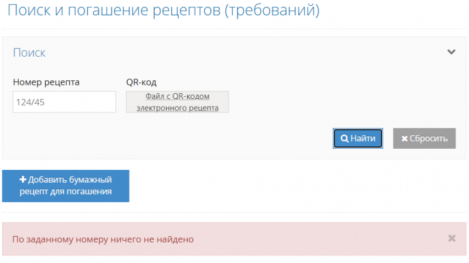Viewport: 469px width, 263px height.
Task: Collapse the Поиск panel using the chevron
Action: 451,52
